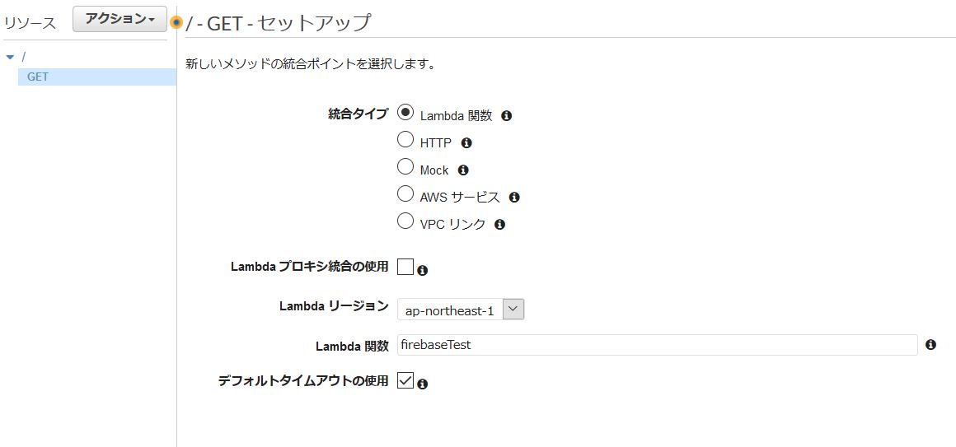Image resolution: width=956 pixels, height=447 pixels.
Task: Enable Lambda プロキシ統合の使用 checkbox
Action: [x=405, y=267]
